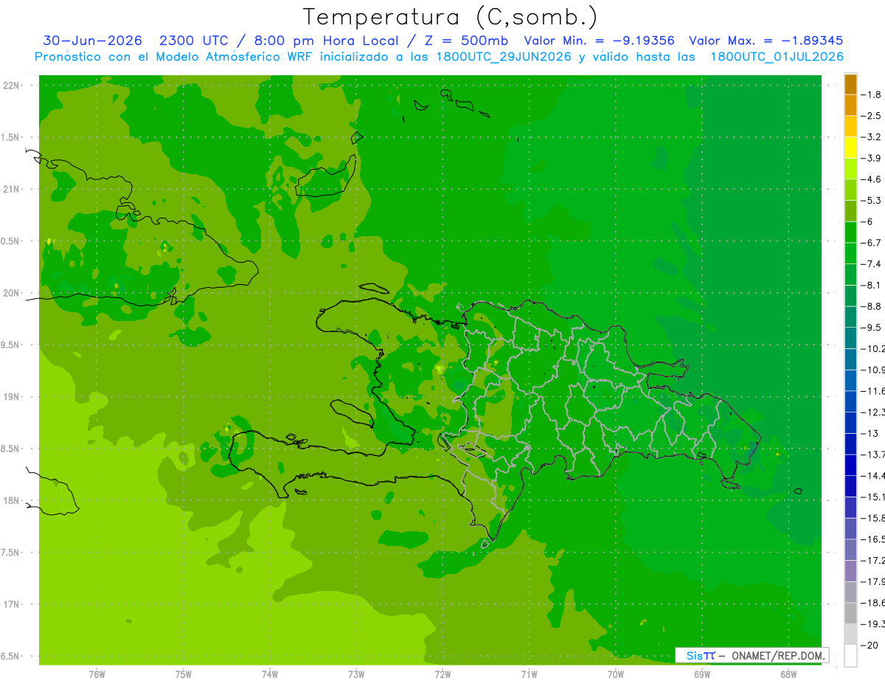Screen dimensions: 885x684
Task: Click the '-7.4' colorbar value
Action: [x=871, y=264]
